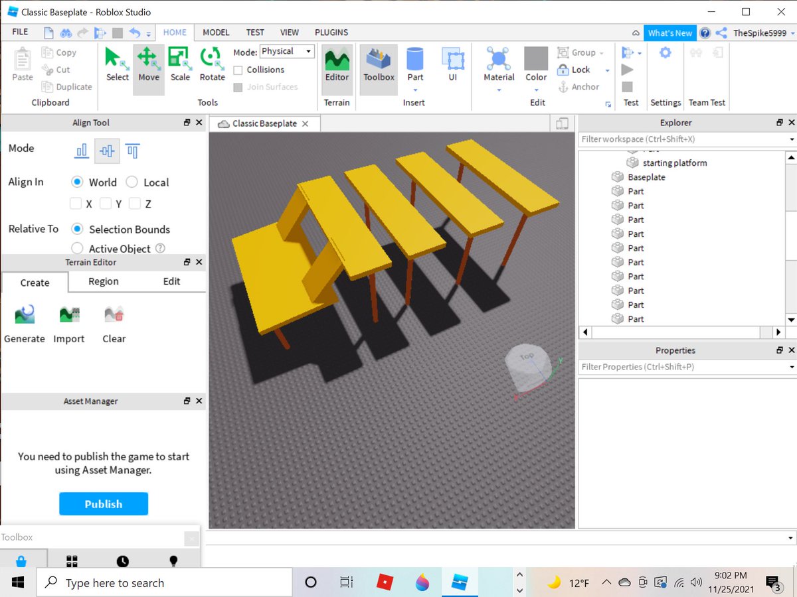Tick the Z axis checkbox
The width and height of the screenshot is (797, 597).
[135, 204]
